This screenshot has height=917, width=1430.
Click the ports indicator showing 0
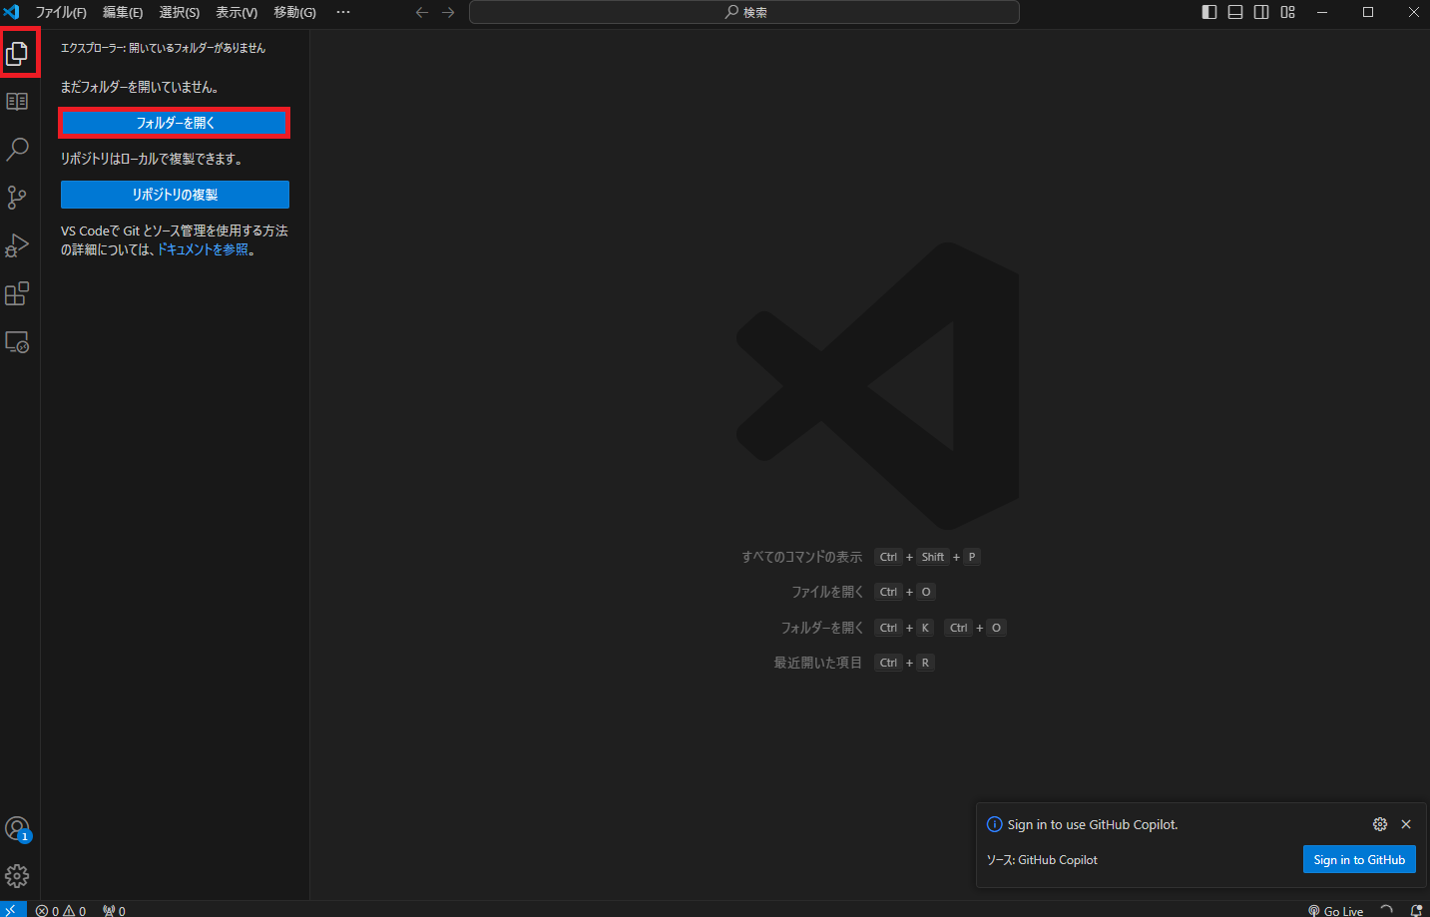pos(114,910)
